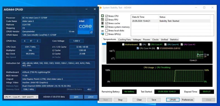Toggle CPU Core #4 graph checkbox

pyautogui.click(x=138, y=48)
